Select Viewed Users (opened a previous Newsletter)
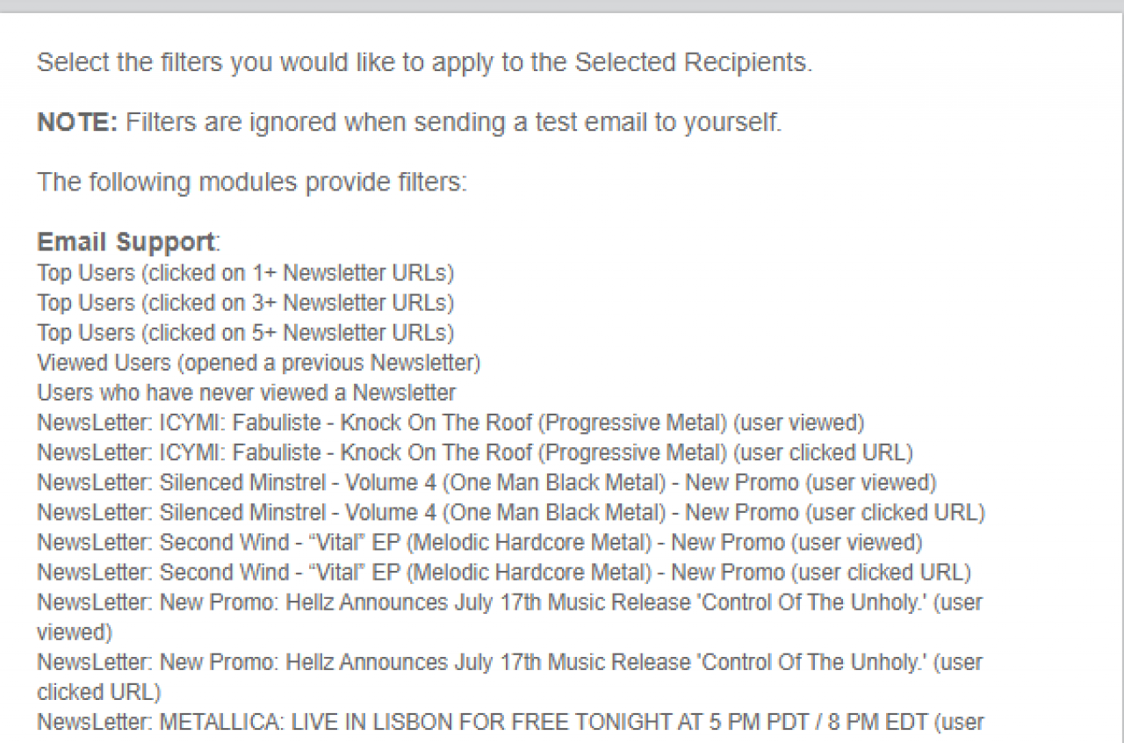 pyautogui.click(x=258, y=363)
